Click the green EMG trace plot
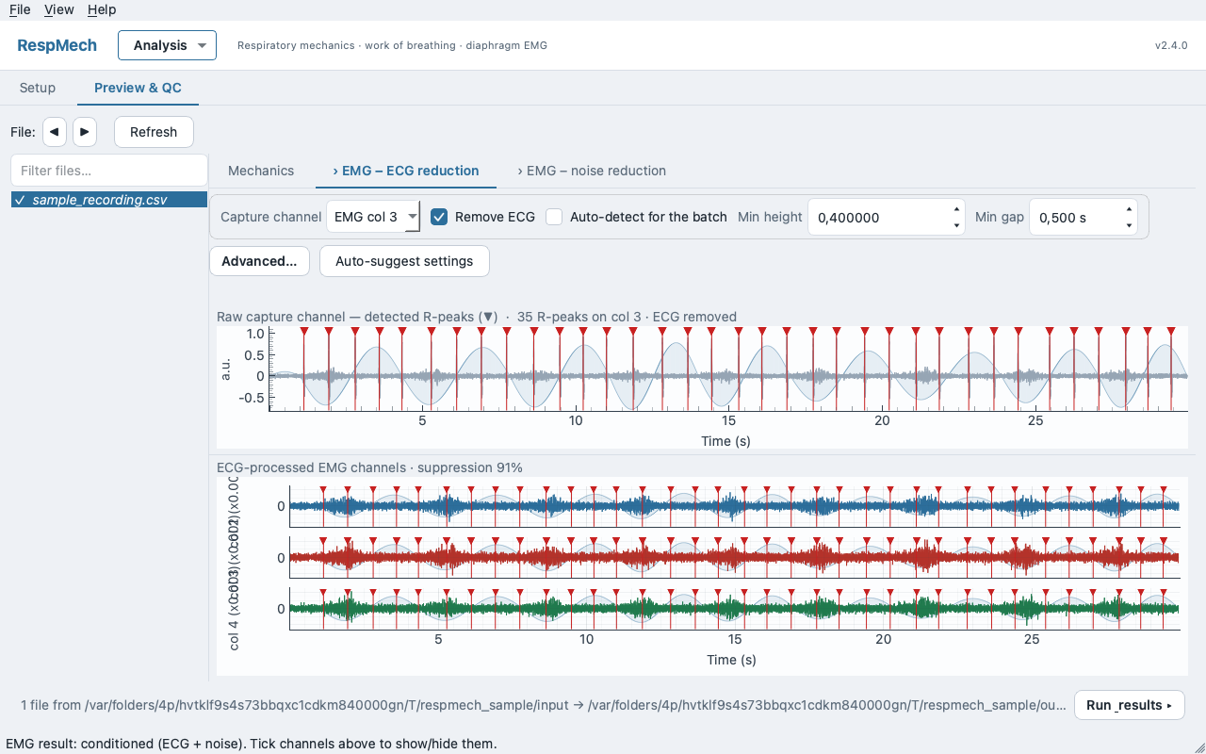1206x754 pixels. pyautogui.click(x=734, y=609)
